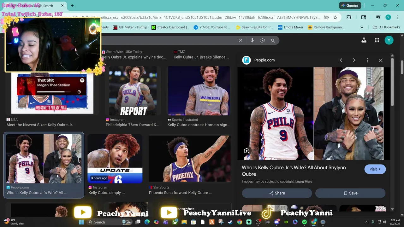
Task: Open File Explorer from the taskbar
Action: (x=184, y=222)
